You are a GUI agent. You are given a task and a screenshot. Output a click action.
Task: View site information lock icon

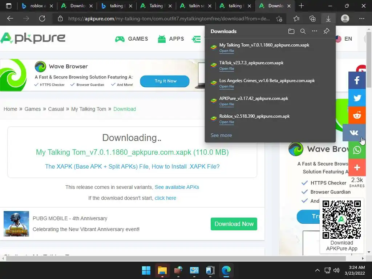pos(60,19)
